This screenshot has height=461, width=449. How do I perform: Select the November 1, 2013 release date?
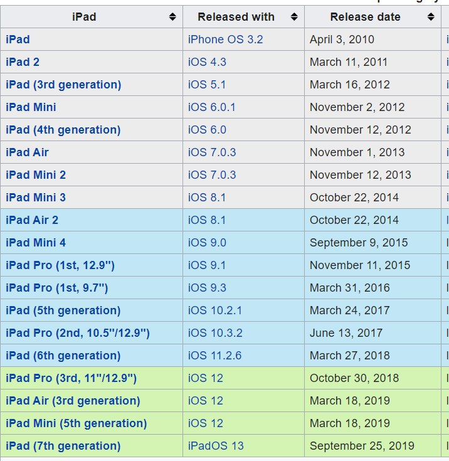point(357,152)
